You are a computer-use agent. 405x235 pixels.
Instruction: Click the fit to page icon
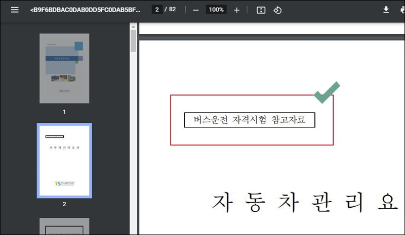click(261, 10)
